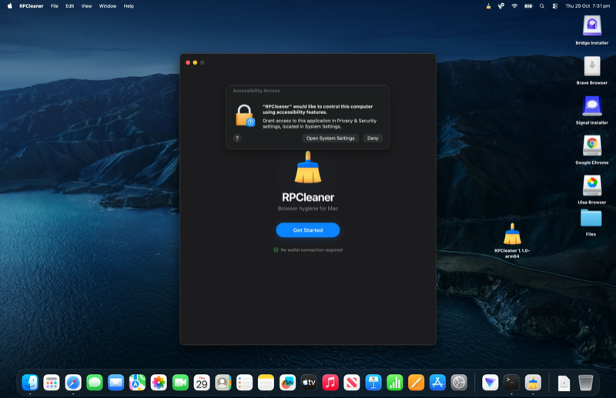The image size is (616, 398).
Task: Open the View menu
Action: pyautogui.click(x=86, y=6)
